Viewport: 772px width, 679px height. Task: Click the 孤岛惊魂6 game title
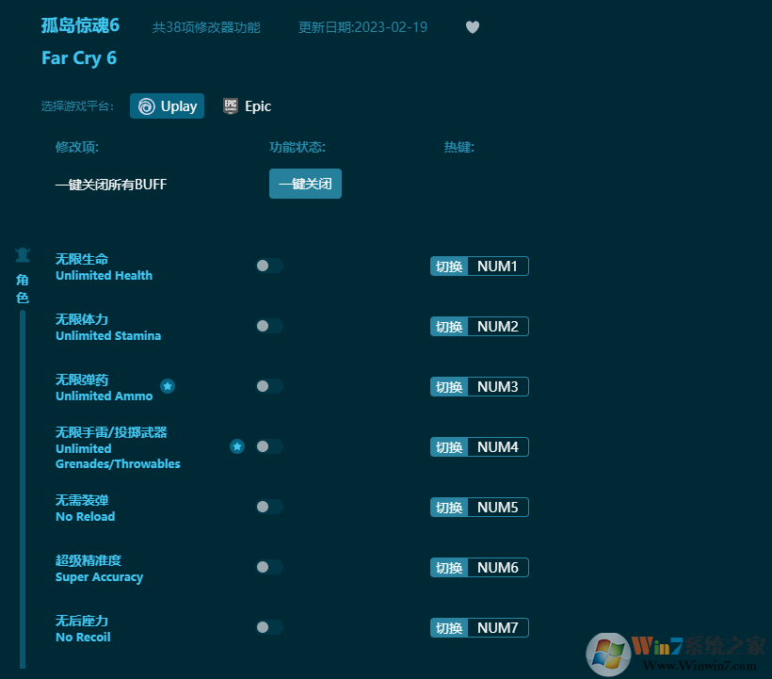pyautogui.click(x=80, y=25)
